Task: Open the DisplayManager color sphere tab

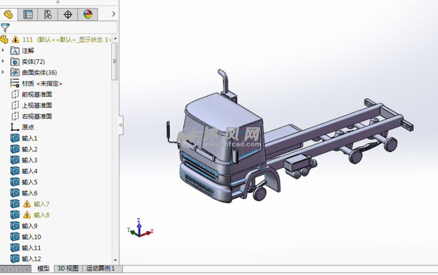Action: click(88, 14)
